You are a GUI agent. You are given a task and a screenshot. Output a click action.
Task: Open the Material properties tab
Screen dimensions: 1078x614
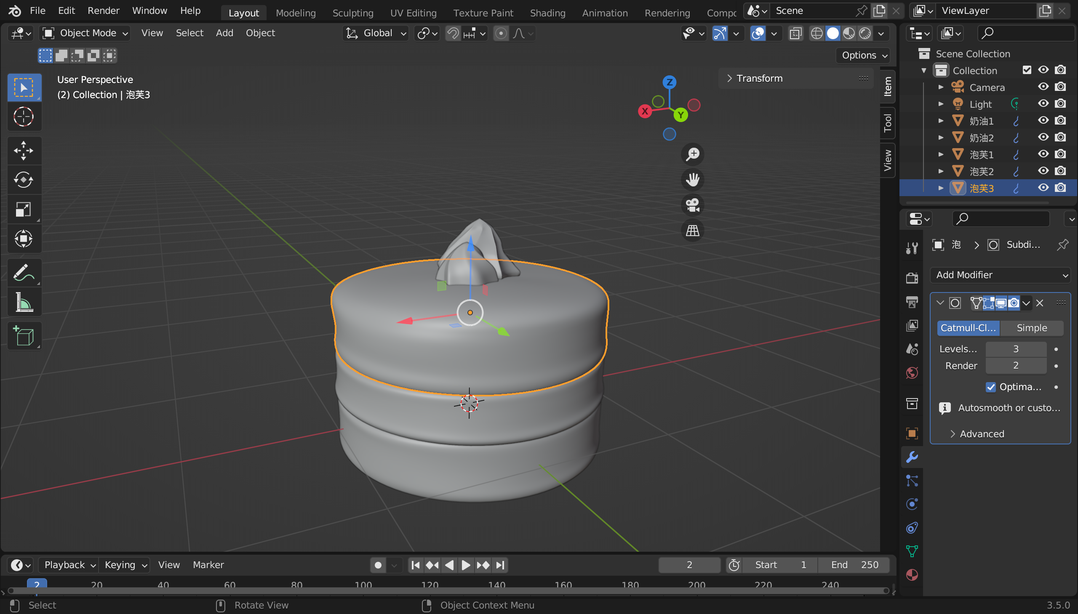(912, 575)
